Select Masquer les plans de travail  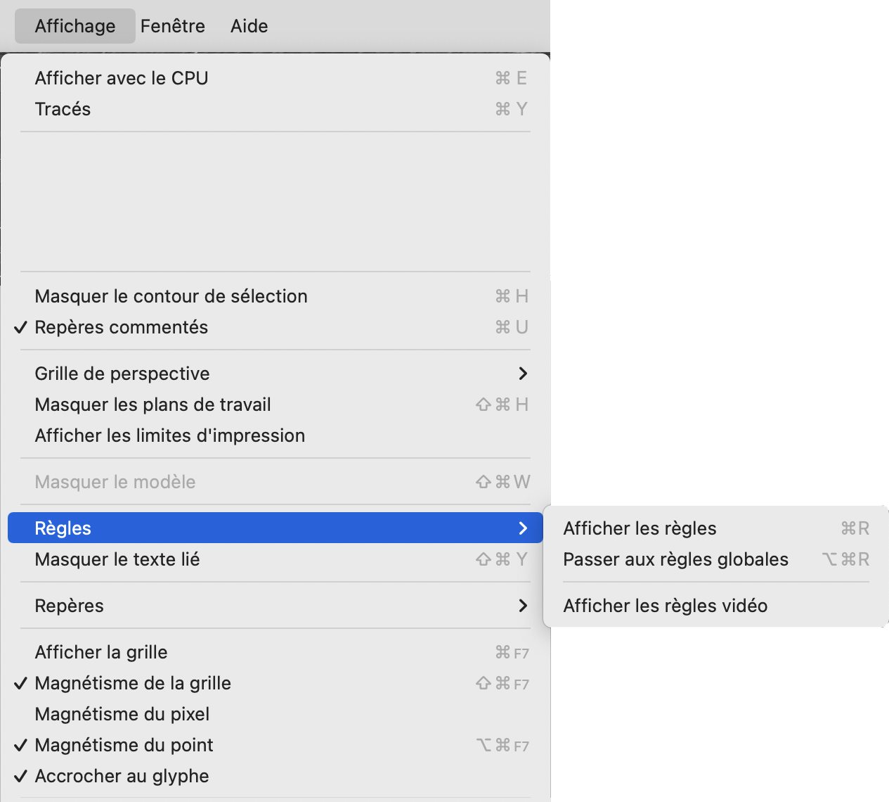[153, 405]
